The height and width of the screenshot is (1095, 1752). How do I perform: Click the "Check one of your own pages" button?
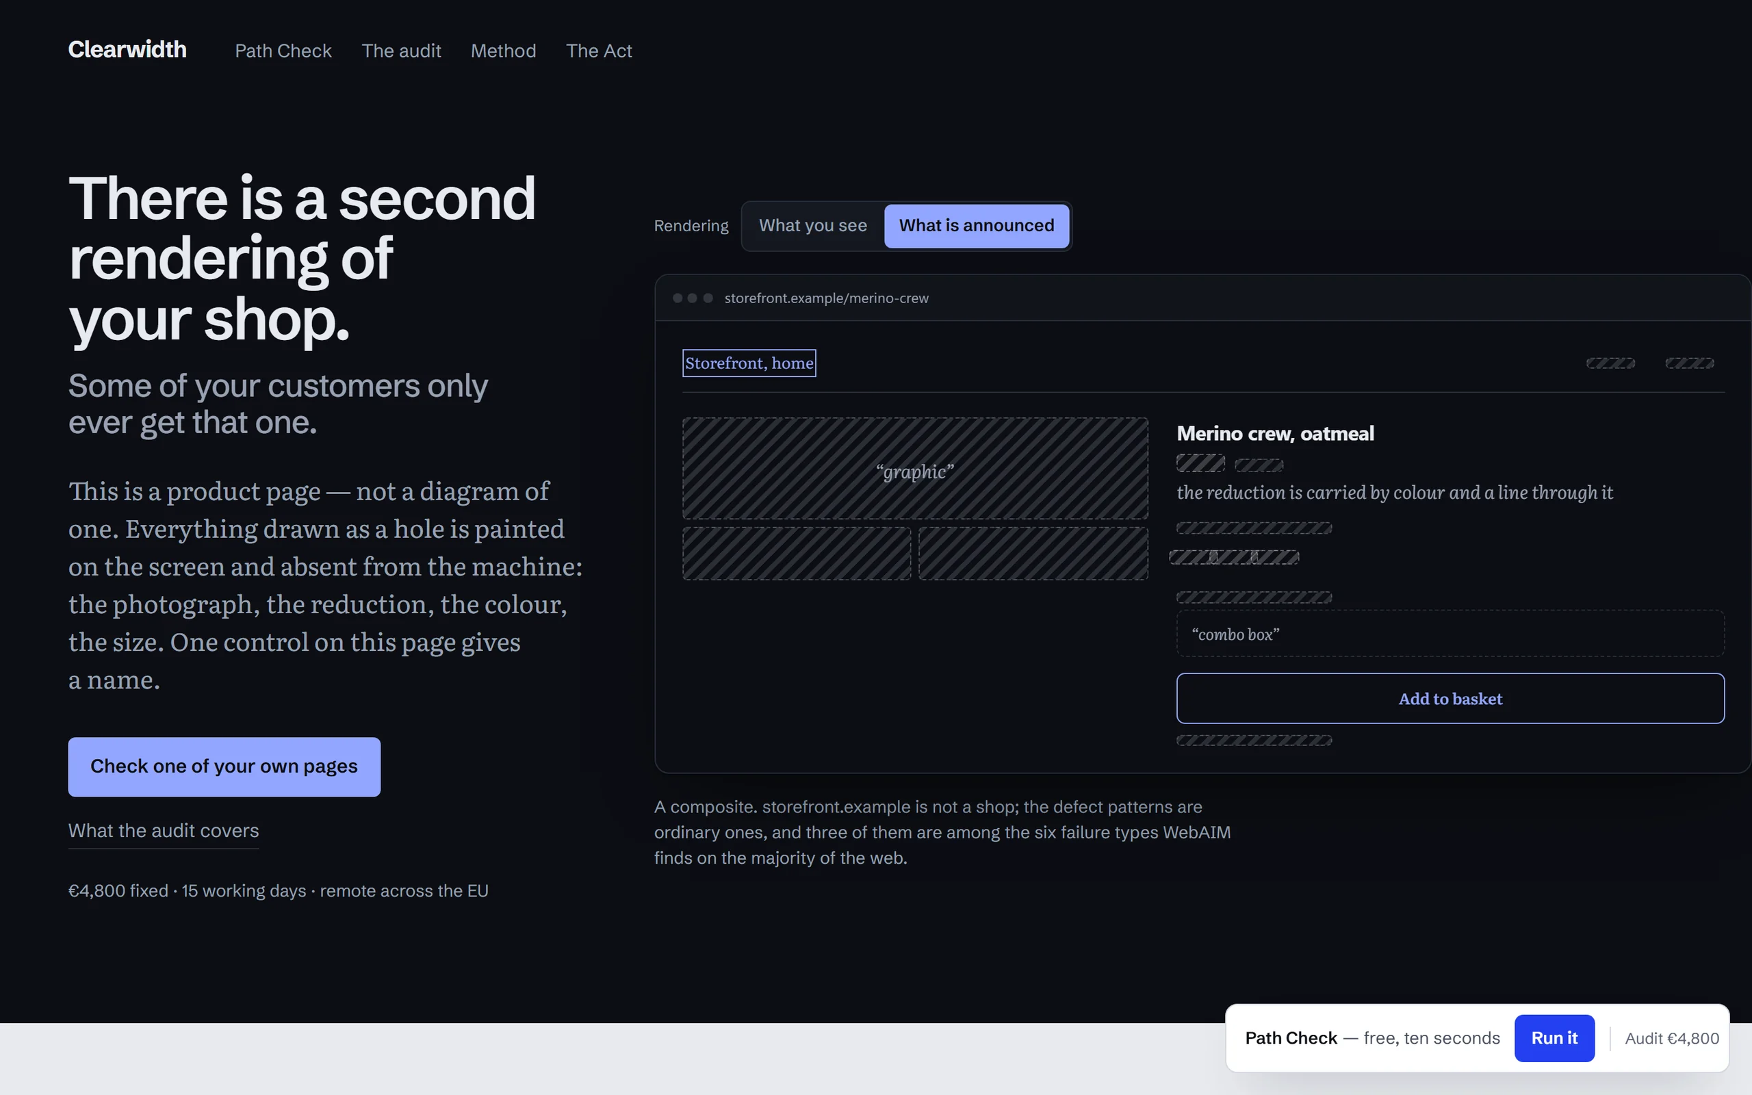224,767
